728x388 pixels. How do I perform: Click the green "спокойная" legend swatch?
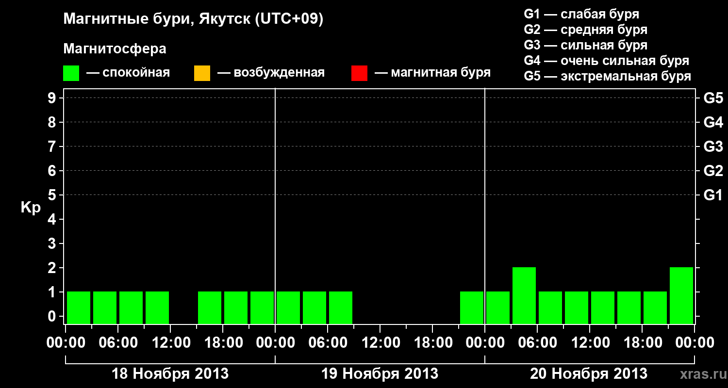pos(71,73)
